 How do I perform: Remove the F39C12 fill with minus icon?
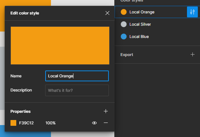click(106, 123)
